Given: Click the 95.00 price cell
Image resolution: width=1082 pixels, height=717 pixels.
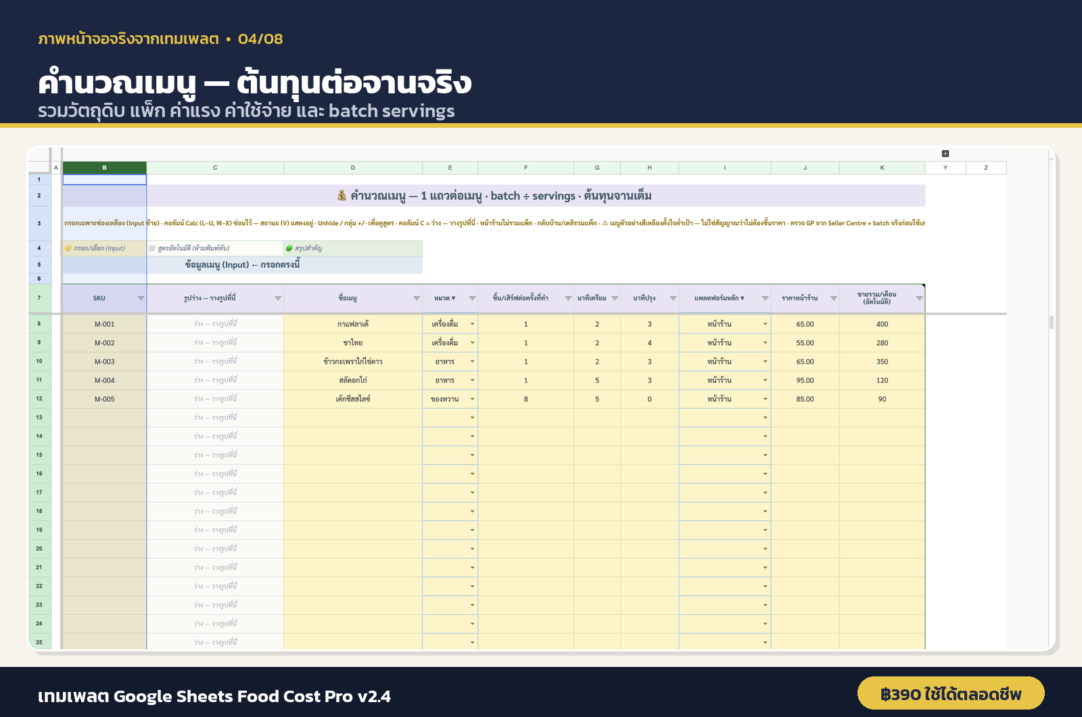Looking at the screenshot, I should [805, 380].
